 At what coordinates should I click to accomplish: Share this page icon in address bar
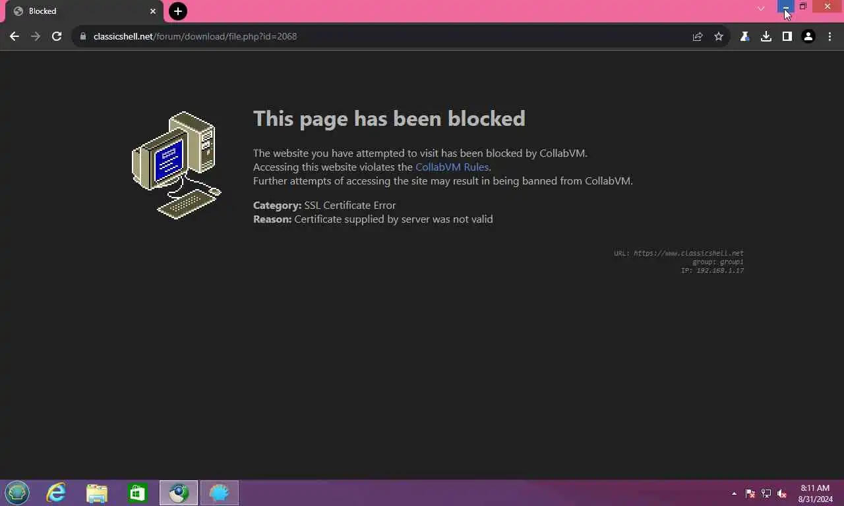point(698,36)
